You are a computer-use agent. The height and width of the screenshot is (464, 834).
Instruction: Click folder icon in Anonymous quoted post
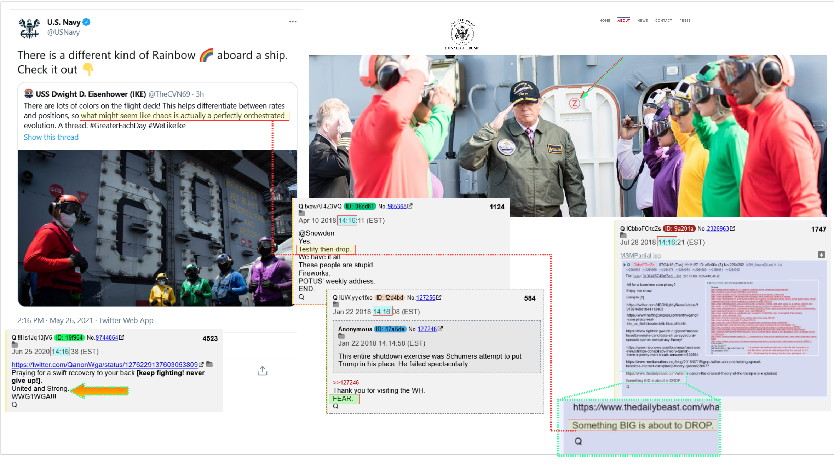click(x=341, y=336)
